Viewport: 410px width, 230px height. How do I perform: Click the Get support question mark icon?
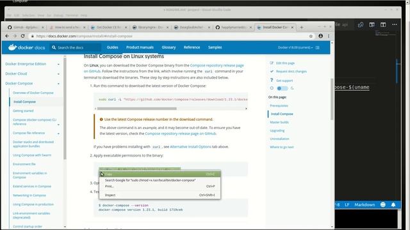click(x=272, y=80)
